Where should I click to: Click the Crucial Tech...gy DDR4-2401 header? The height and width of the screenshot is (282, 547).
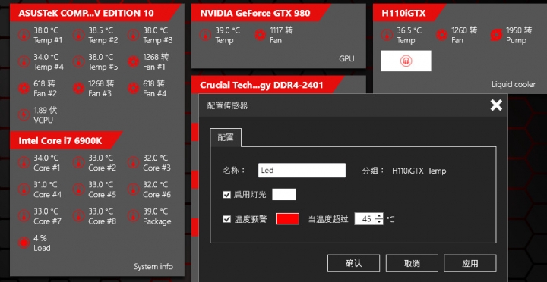point(267,85)
